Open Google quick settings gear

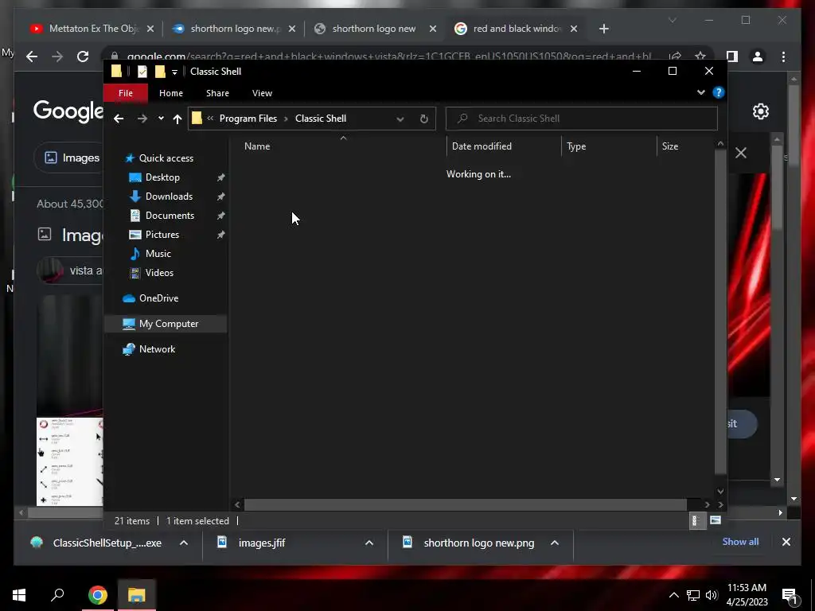coord(760,111)
